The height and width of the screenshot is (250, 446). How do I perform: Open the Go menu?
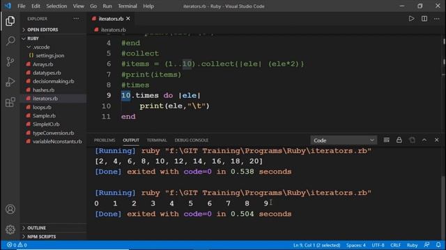coord(93,6)
